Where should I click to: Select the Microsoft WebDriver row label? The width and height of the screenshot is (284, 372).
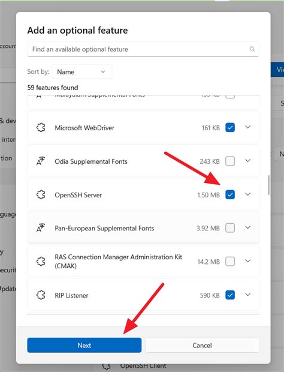pyautogui.click(x=84, y=128)
